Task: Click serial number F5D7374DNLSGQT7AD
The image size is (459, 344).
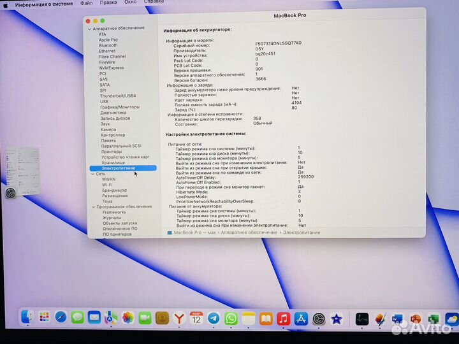Action: 279,43
